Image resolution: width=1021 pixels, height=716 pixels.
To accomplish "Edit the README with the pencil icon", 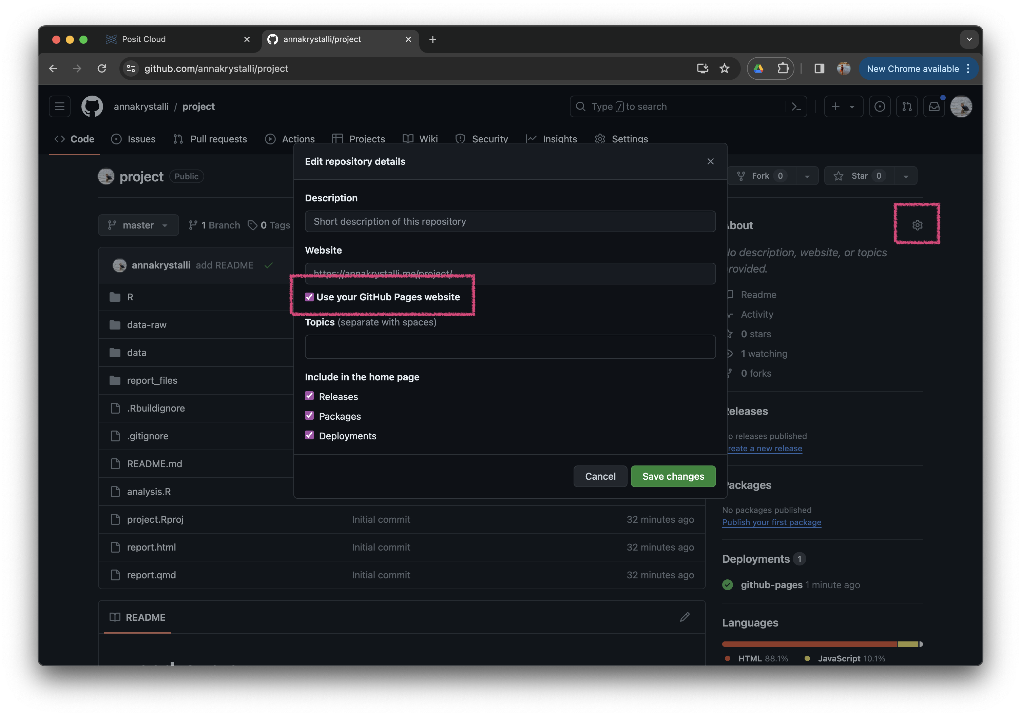I will click(685, 617).
